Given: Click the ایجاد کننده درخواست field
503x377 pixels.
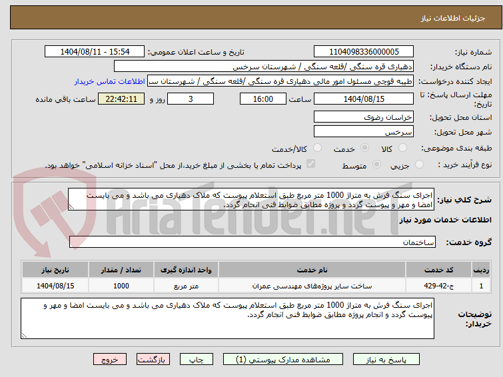Looking at the screenshot, I should coord(280,81).
